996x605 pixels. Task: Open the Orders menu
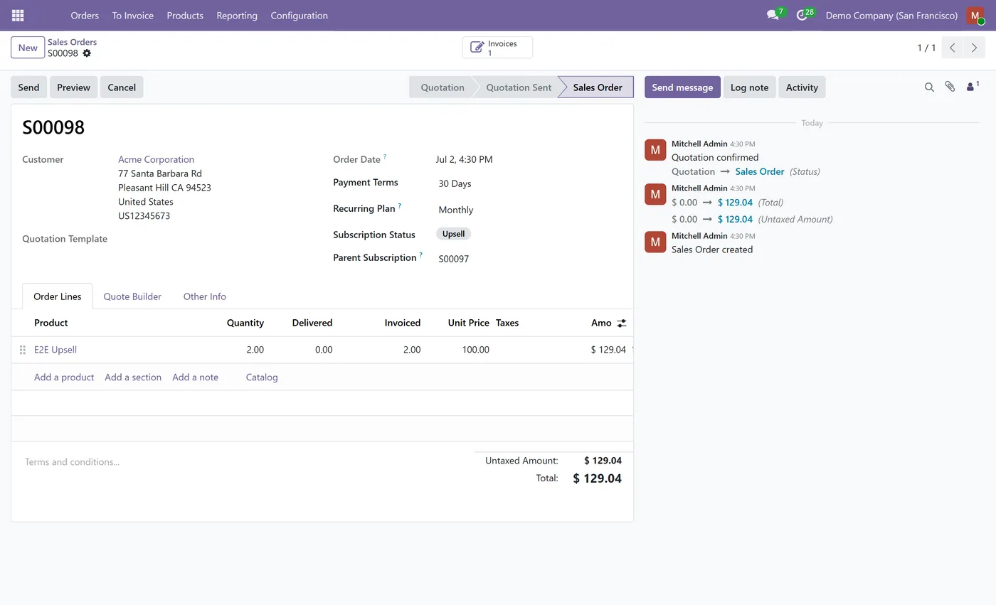[85, 15]
